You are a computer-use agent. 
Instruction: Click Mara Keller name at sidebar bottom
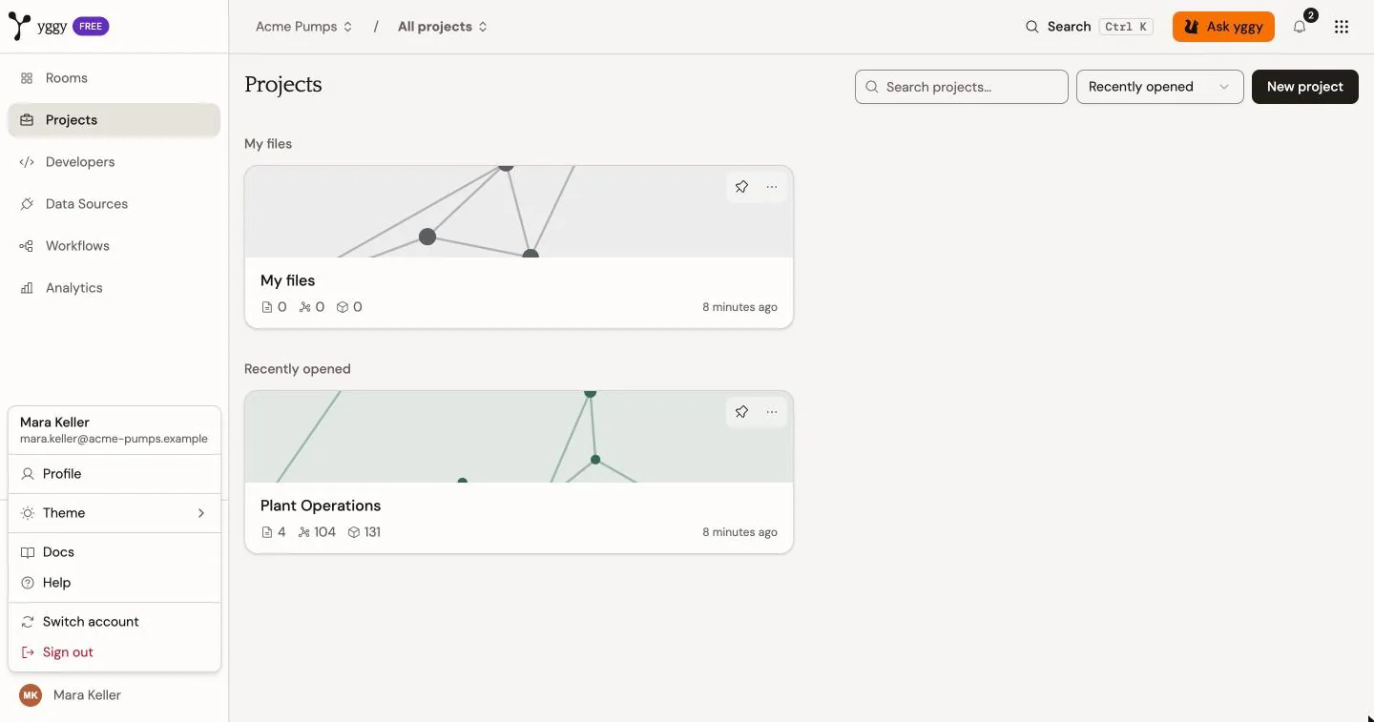[87, 695]
